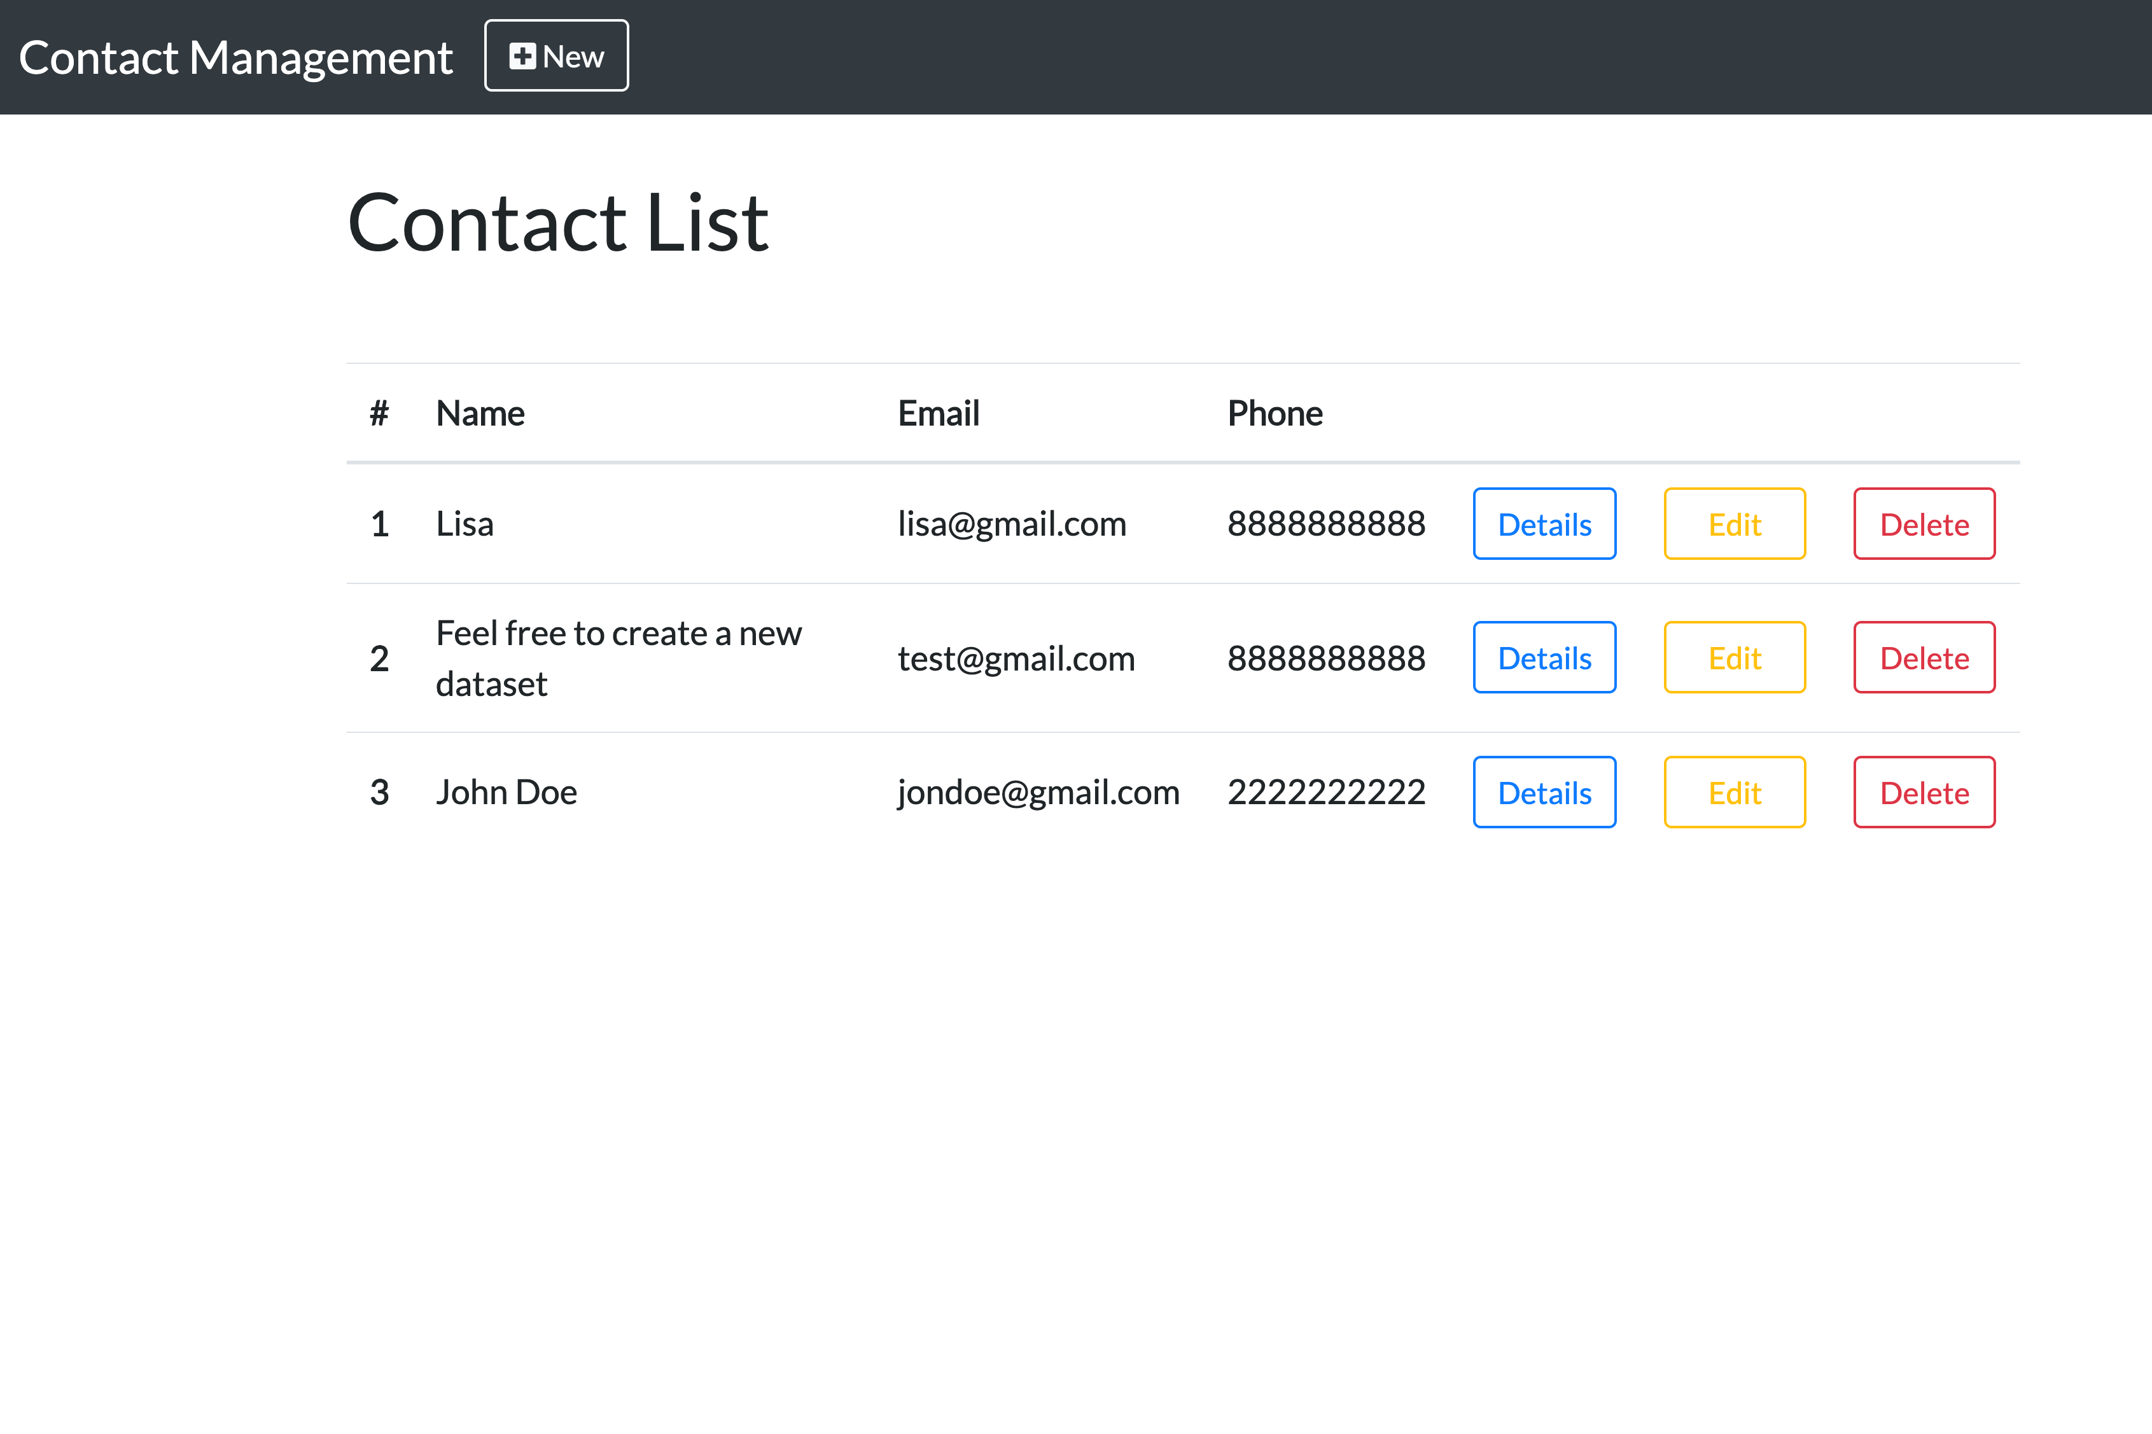The width and height of the screenshot is (2152, 1434).
Task: Select the jondoe@gmail.com email cell
Action: (x=1038, y=793)
